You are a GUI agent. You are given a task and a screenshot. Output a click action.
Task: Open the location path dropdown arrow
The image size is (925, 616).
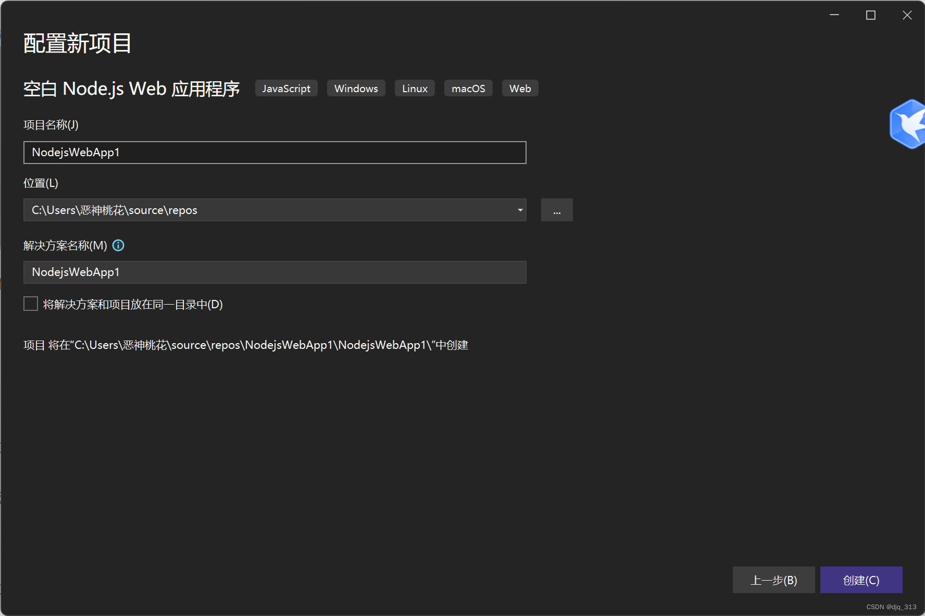click(x=520, y=210)
